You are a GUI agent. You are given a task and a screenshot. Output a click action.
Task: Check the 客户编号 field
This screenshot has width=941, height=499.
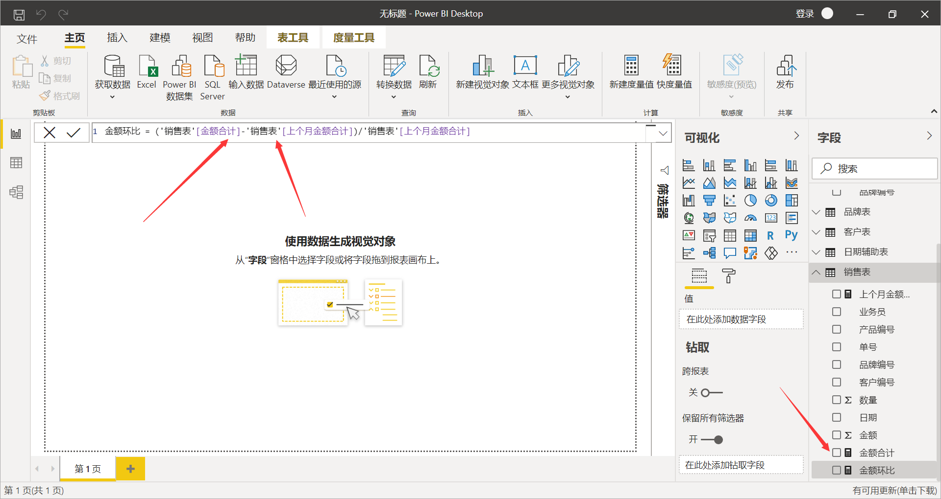837,382
